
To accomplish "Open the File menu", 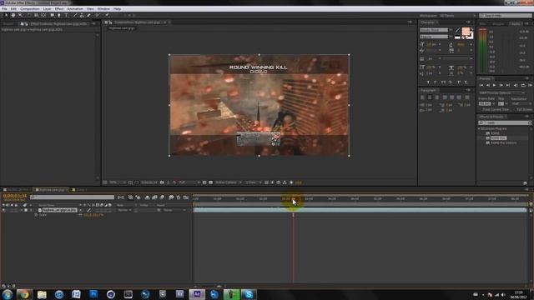I will pyautogui.click(x=4, y=9).
